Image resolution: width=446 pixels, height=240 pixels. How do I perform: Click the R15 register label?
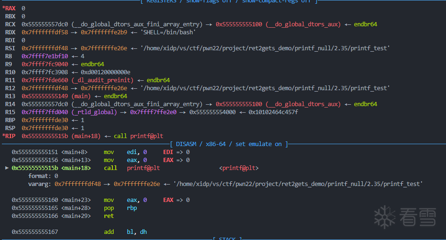pos(10,112)
